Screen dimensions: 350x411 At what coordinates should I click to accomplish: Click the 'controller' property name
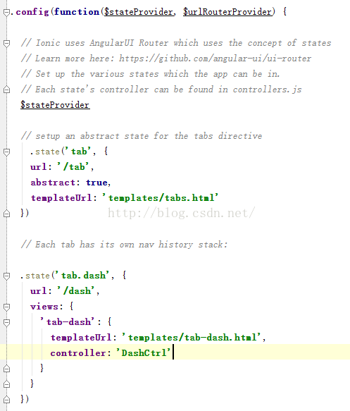pos(78,352)
